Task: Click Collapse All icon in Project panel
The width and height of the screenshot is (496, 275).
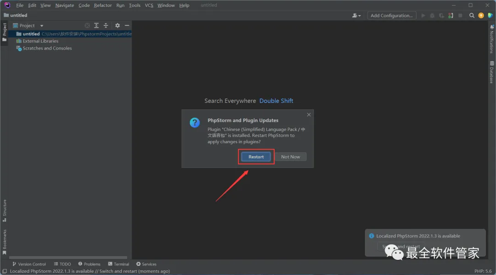Action: click(x=106, y=26)
